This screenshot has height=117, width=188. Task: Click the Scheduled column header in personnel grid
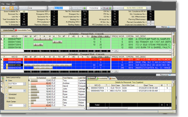pos(41,78)
